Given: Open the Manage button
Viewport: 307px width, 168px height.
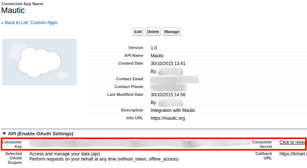Looking at the screenshot, I should point(172,32).
